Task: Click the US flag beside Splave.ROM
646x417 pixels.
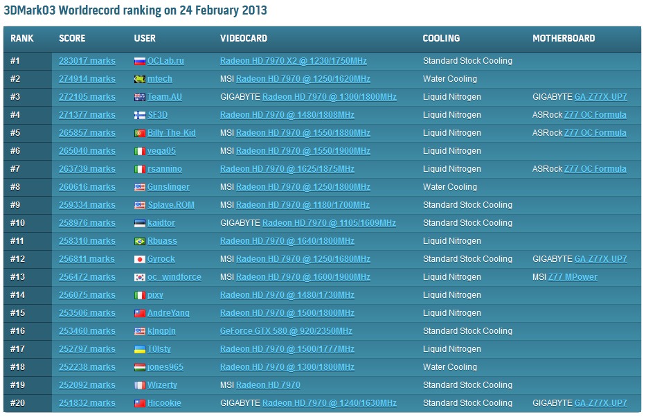Action: (140, 205)
